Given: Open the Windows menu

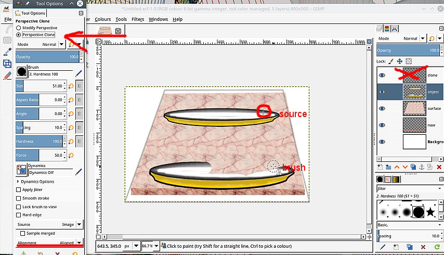Looking at the screenshot, I should click(158, 19).
